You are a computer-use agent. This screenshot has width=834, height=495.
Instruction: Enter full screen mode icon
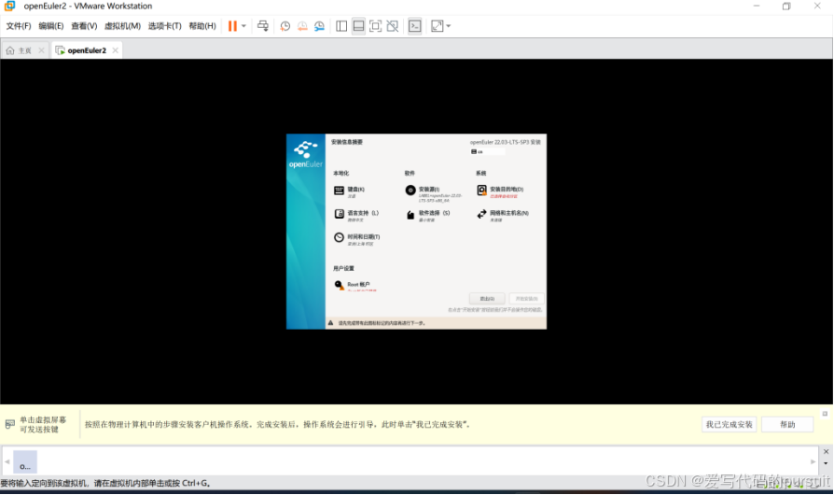(376, 26)
